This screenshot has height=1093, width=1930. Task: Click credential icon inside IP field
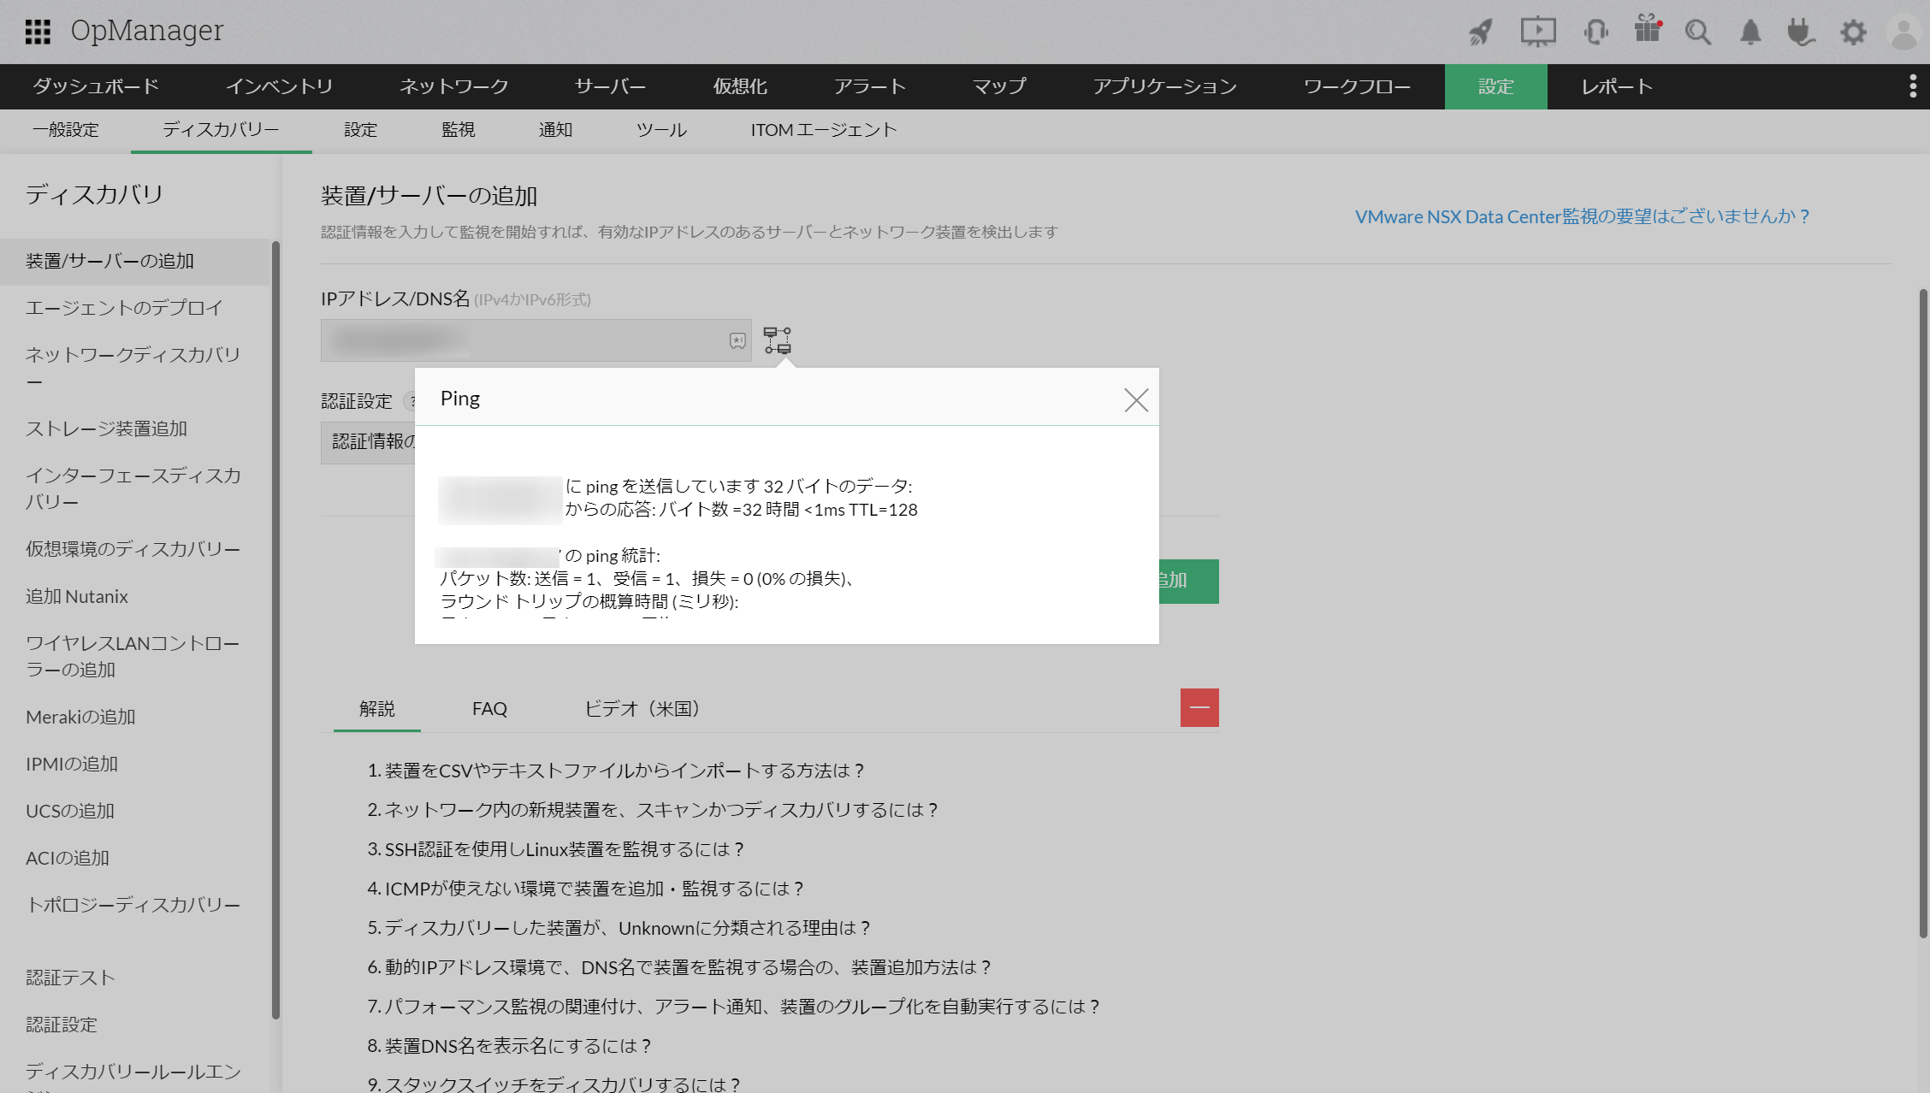(x=737, y=340)
